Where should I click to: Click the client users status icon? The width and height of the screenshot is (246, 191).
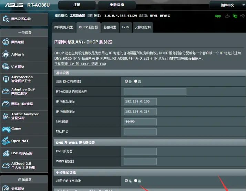[227, 16]
